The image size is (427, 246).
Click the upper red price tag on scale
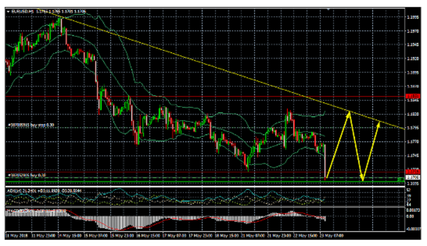(x=413, y=96)
